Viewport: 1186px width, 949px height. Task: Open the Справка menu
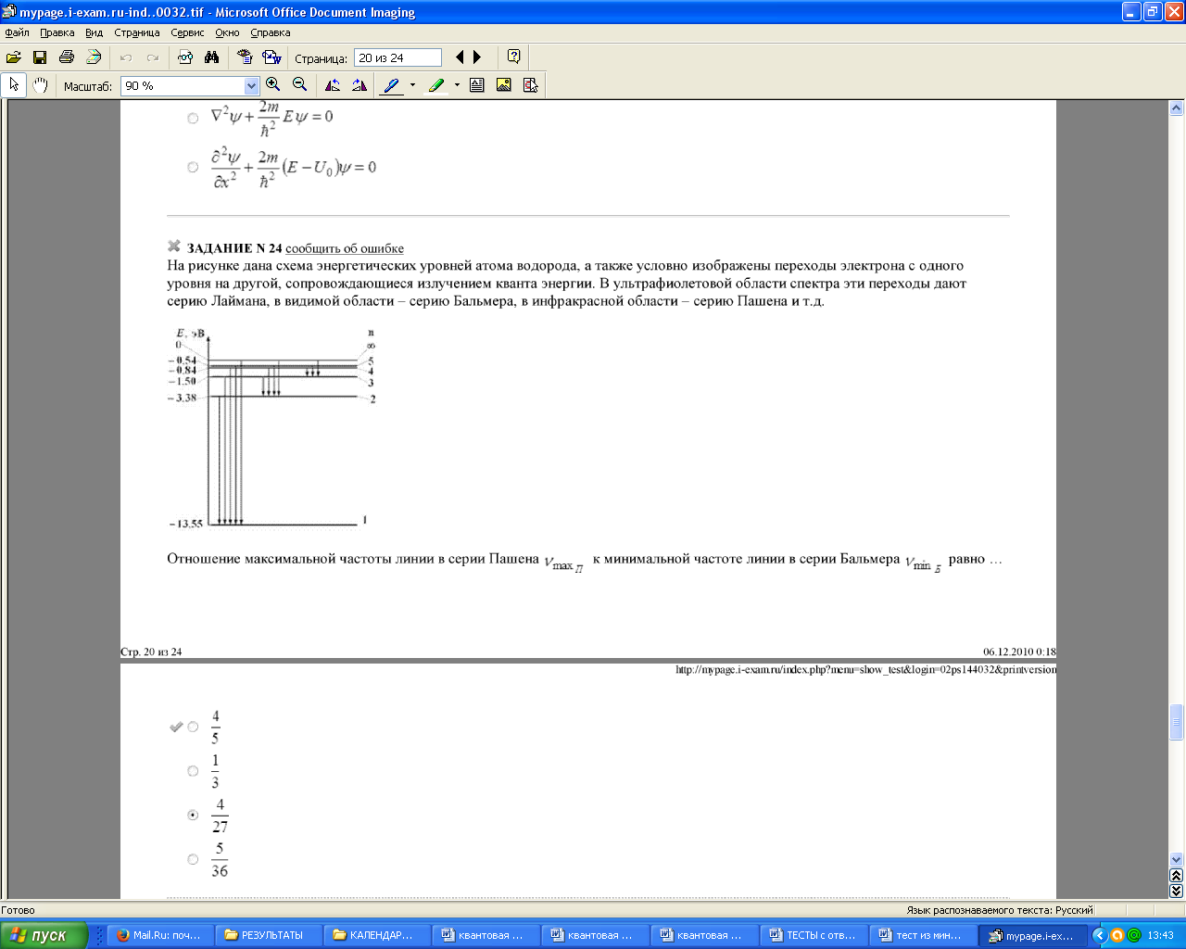271,32
